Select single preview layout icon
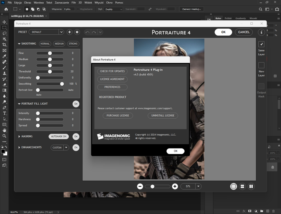 (234, 186)
